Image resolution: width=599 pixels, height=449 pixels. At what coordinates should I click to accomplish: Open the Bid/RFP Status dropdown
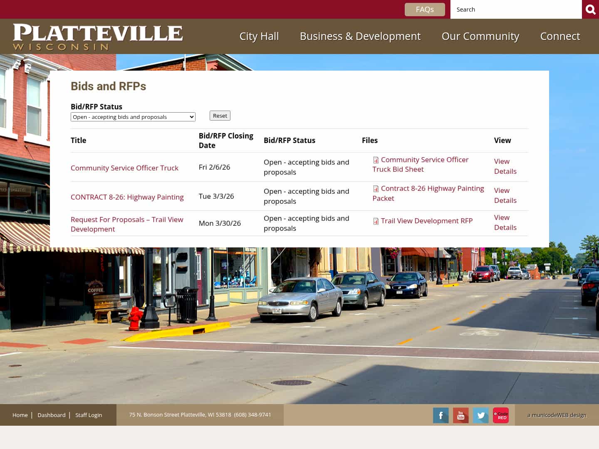pyautogui.click(x=133, y=117)
